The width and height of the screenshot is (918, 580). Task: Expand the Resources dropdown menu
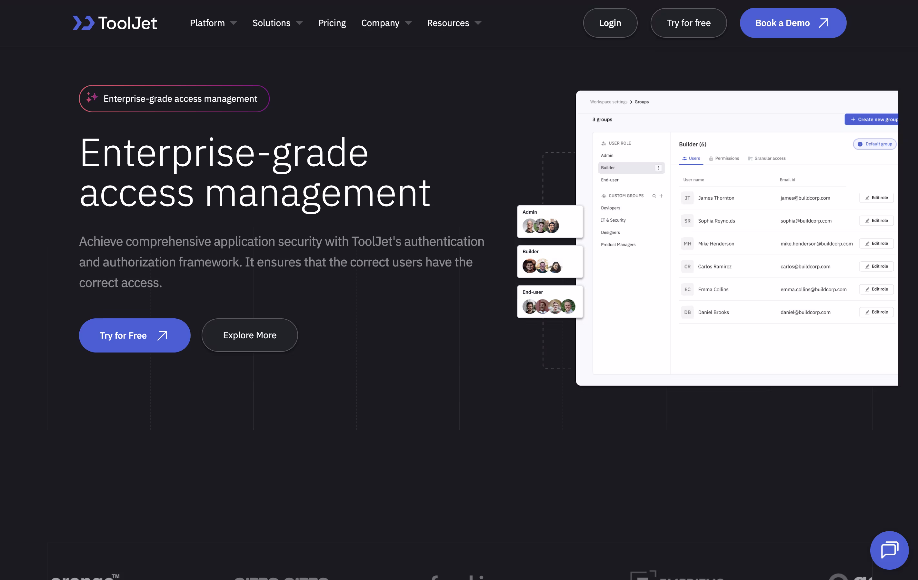pos(454,23)
